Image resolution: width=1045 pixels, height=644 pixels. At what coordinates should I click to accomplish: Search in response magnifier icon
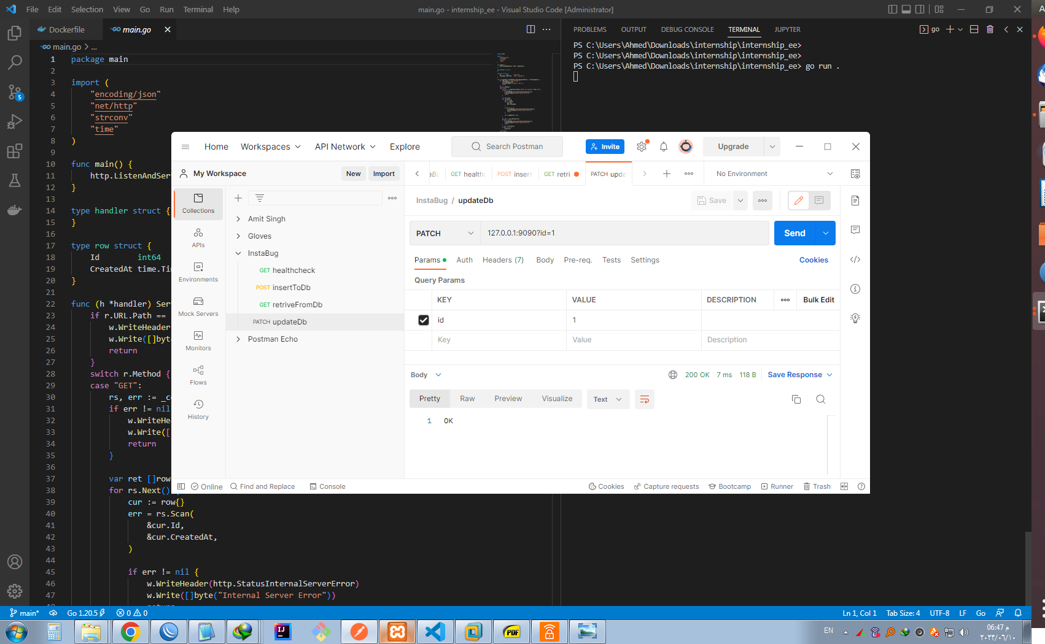[820, 399]
